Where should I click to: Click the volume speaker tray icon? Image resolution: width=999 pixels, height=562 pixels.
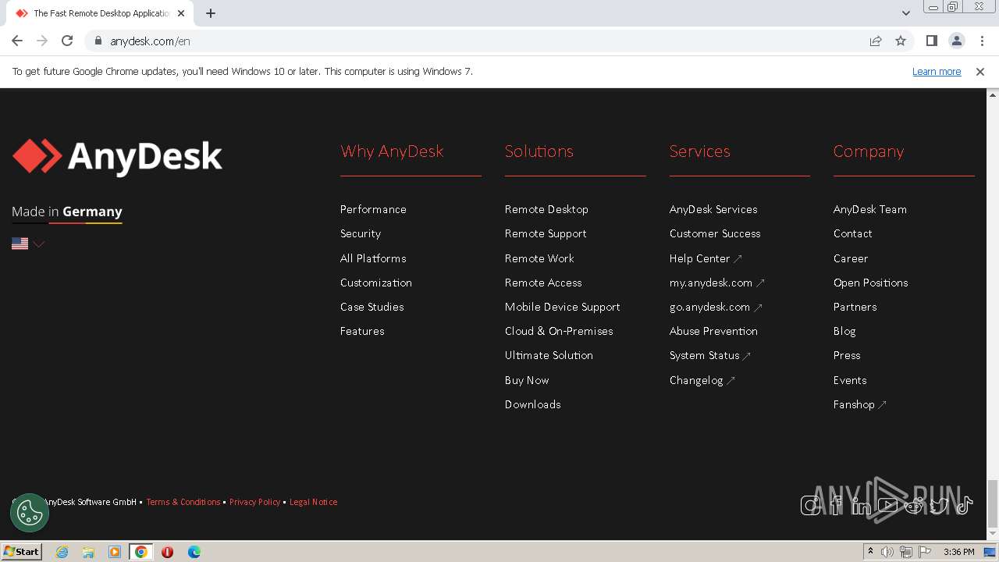pos(887,552)
